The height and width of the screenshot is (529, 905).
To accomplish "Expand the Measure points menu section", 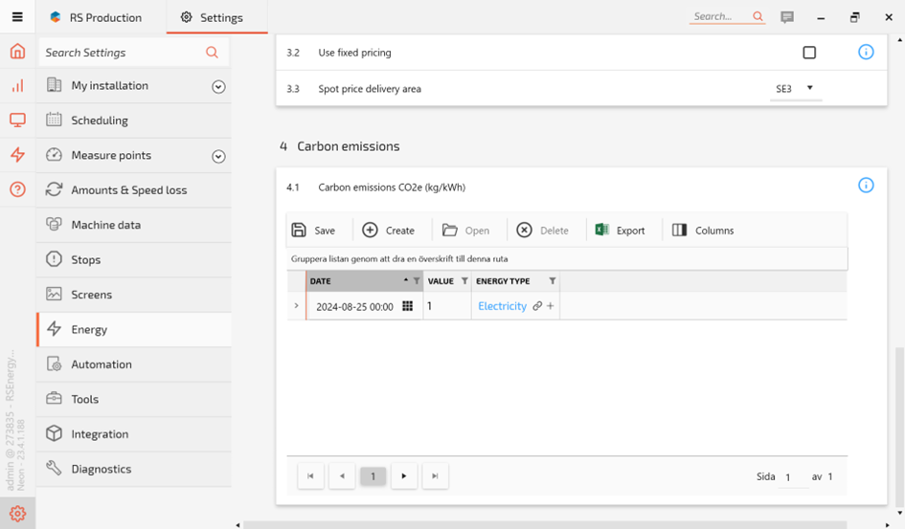I will [218, 156].
